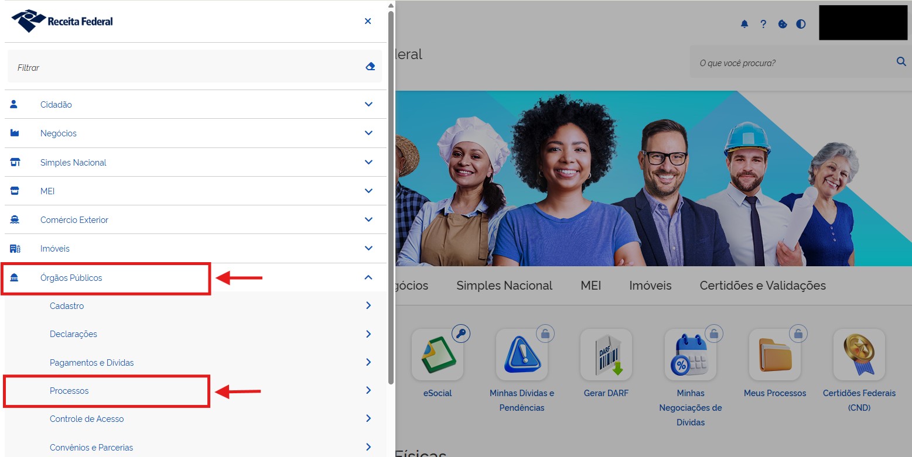The image size is (912, 457).
Task: Expand the Cidadão menu section
Action: pos(196,104)
